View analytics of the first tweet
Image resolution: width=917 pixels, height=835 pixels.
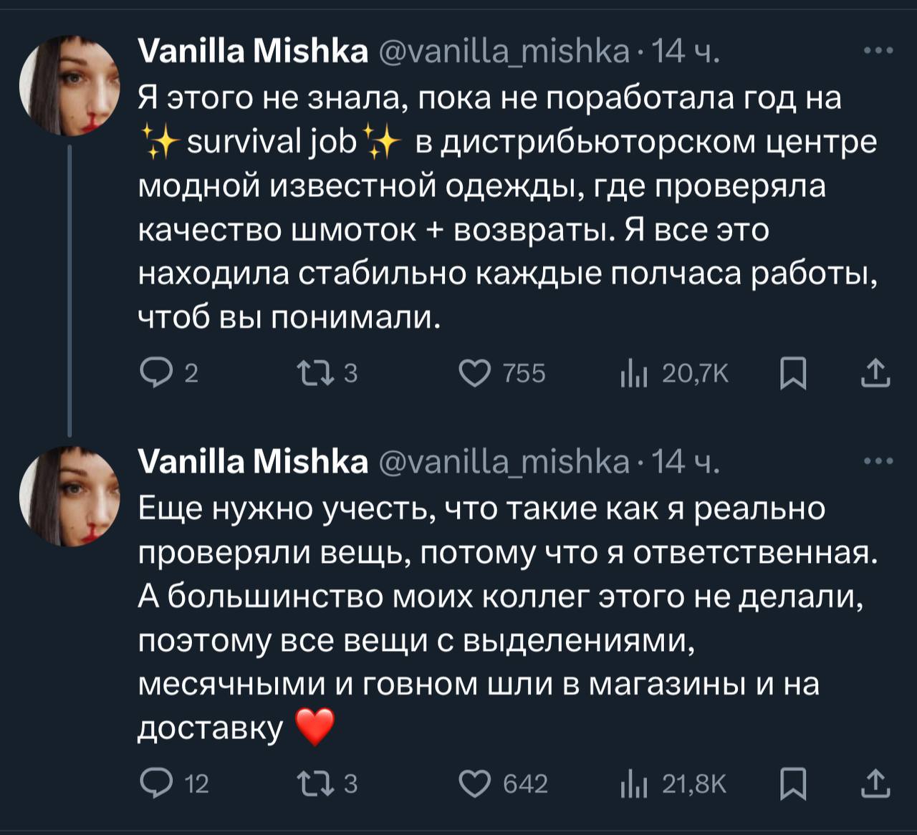[x=634, y=373]
